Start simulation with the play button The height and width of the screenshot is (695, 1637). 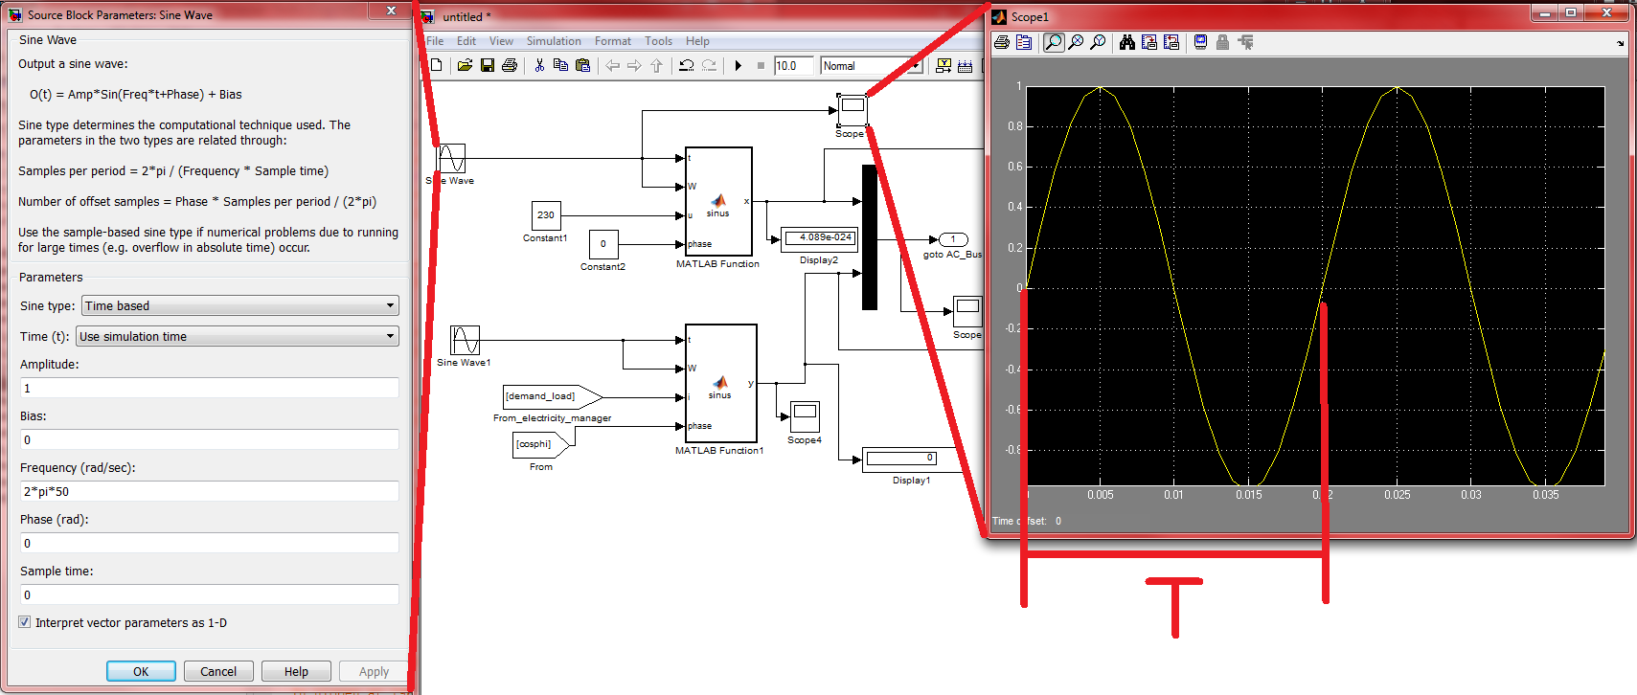point(738,66)
